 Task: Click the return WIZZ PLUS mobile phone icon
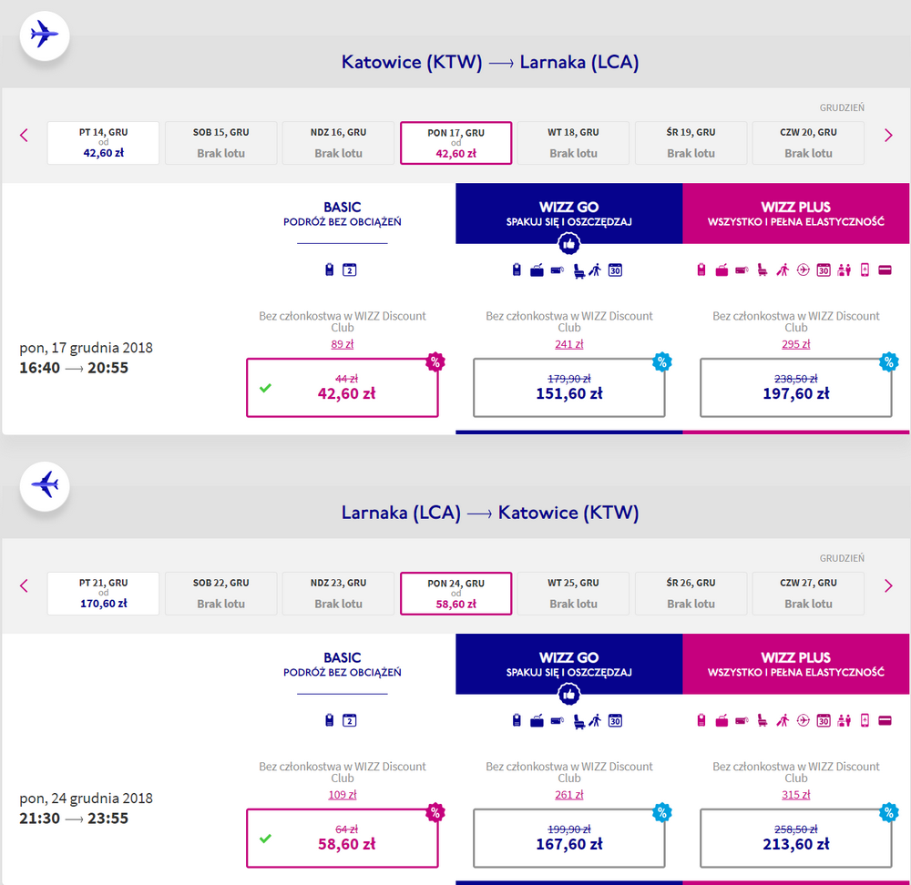(865, 721)
